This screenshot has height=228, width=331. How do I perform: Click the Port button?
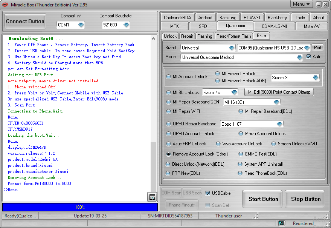pyautogui.click(x=317, y=48)
